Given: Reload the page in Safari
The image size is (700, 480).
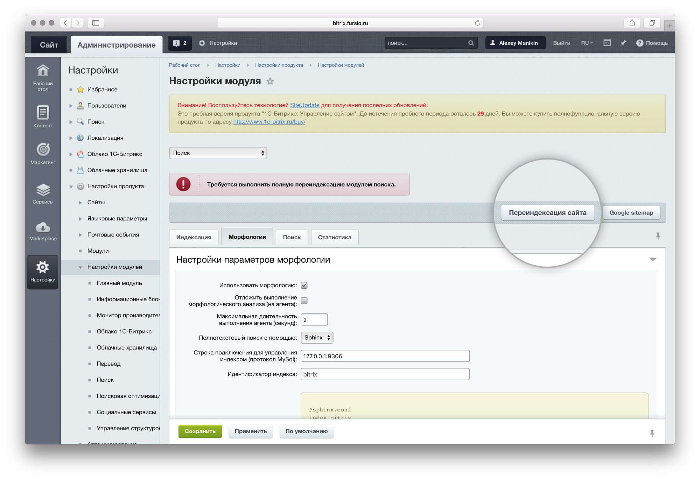Looking at the screenshot, I should (x=477, y=23).
